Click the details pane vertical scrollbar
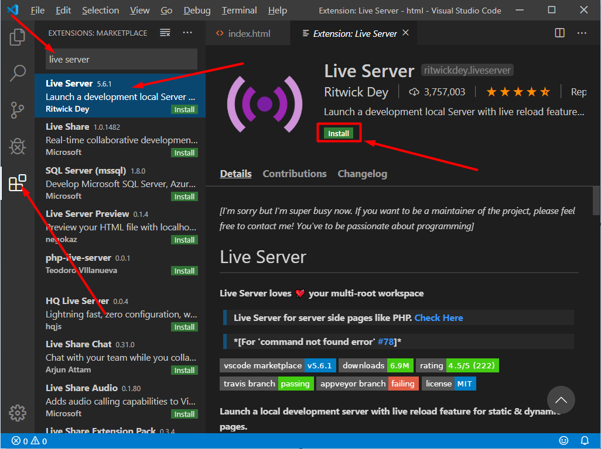This screenshot has width=601, height=449. pyautogui.click(x=596, y=202)
